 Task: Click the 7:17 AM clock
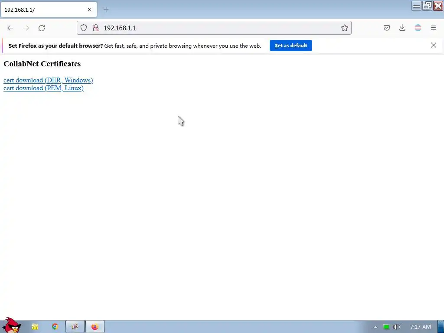421,327
